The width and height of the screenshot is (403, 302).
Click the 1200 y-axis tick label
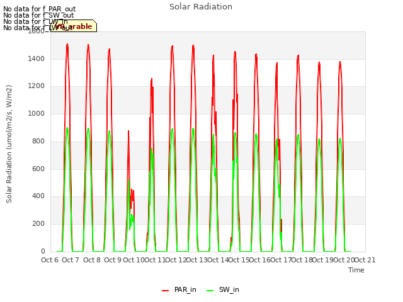click(37, 86)
